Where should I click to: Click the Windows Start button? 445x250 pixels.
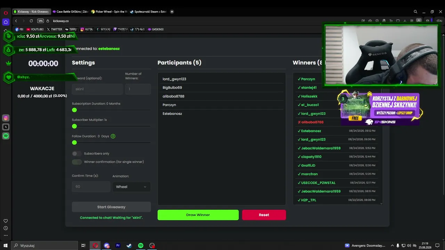6,245
